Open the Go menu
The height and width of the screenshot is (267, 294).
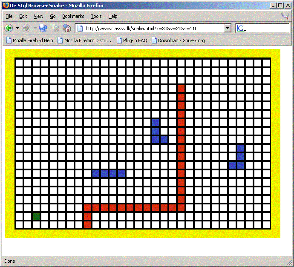(x=53, y=16)
